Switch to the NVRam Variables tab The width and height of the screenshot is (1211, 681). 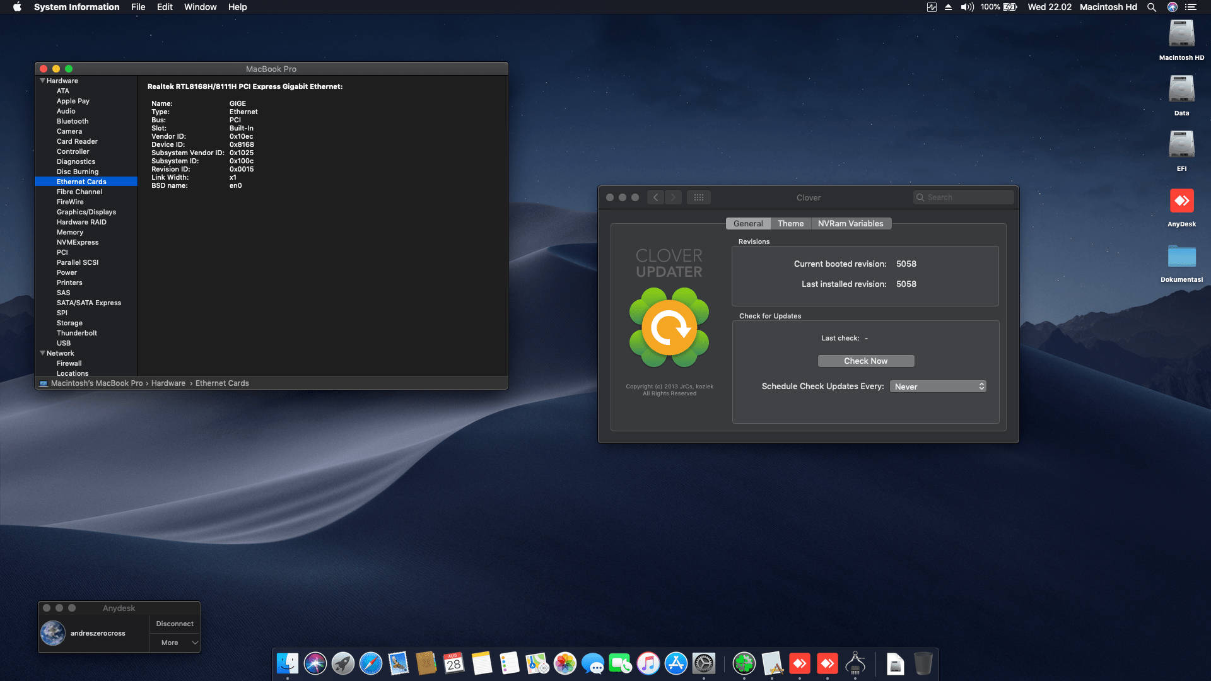pos(850,223)
